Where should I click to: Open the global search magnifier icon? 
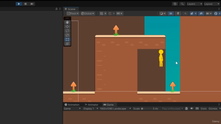pyautogui.click(x=182, y=4)
